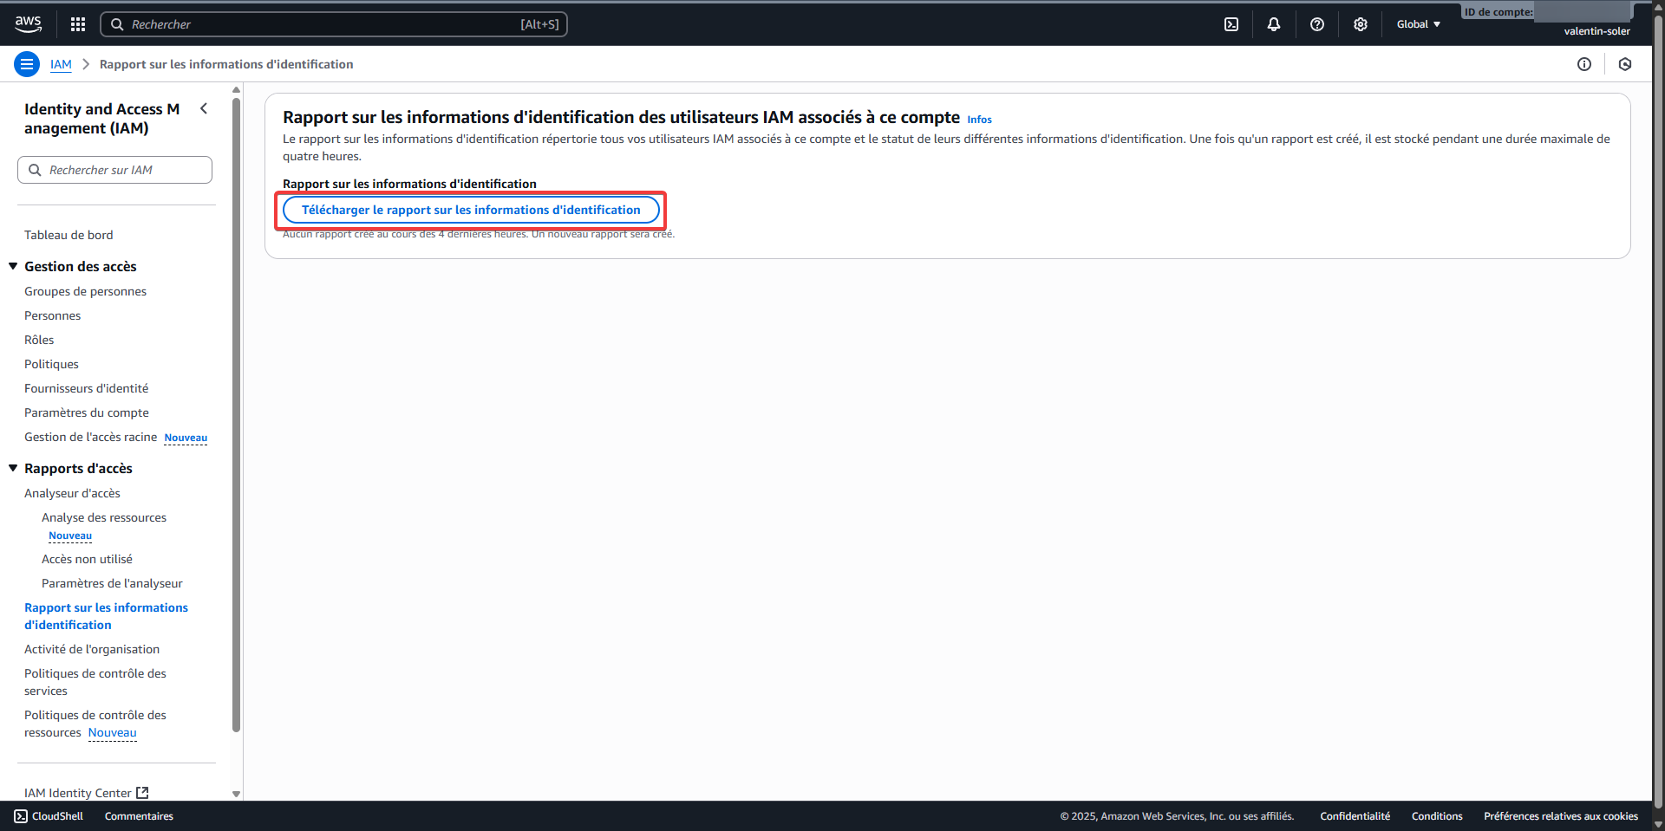Viewport: 1665px width, 831px height.
Task: Open the help question mark menu
Action: [x=1317, y=24]
